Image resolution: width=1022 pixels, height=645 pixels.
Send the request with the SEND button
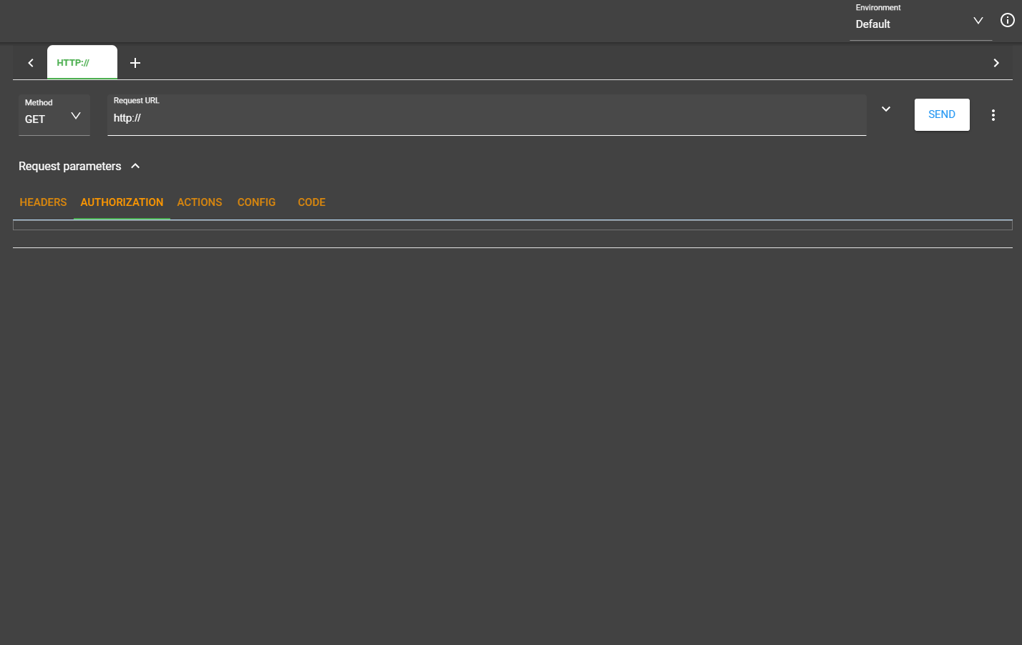click(x=941, y=114)
